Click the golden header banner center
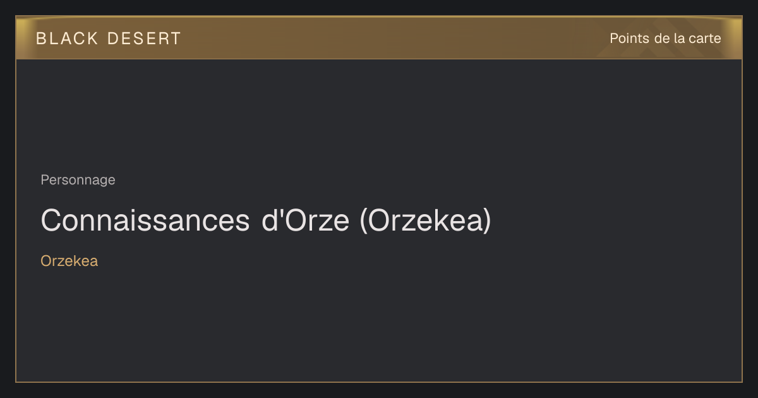The height and width of the screenshot is (398, 758). coord(379,38)
